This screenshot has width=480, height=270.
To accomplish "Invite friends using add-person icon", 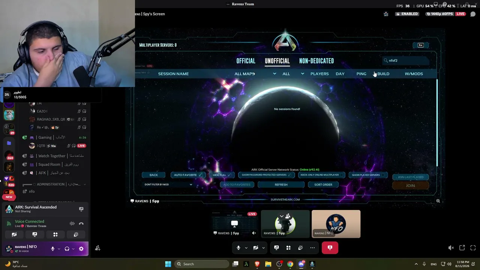I will click(x=97, y=248).
